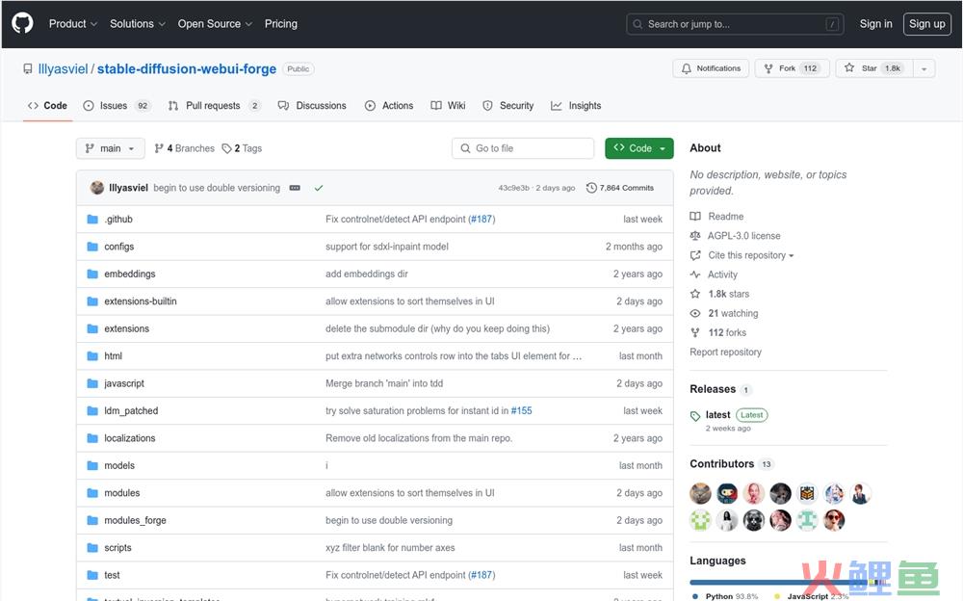Image resolution: width=963 pixels, height=601 pixels.
Task: Open the 7,864 Commits history
Action: (620, 188)
